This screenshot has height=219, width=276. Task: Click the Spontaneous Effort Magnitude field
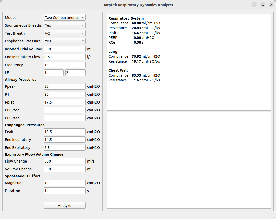64,183
